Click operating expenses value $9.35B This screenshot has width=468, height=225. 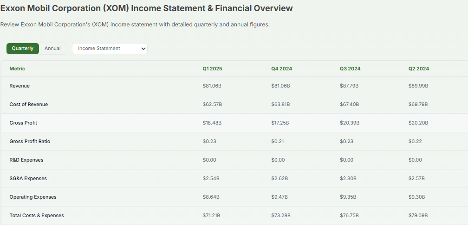pyautogui.click(x=348, y=197)
